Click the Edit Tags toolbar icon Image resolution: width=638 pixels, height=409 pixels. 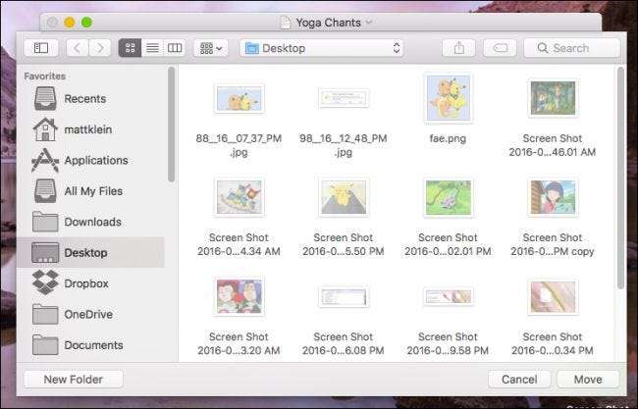coord(500,47)
